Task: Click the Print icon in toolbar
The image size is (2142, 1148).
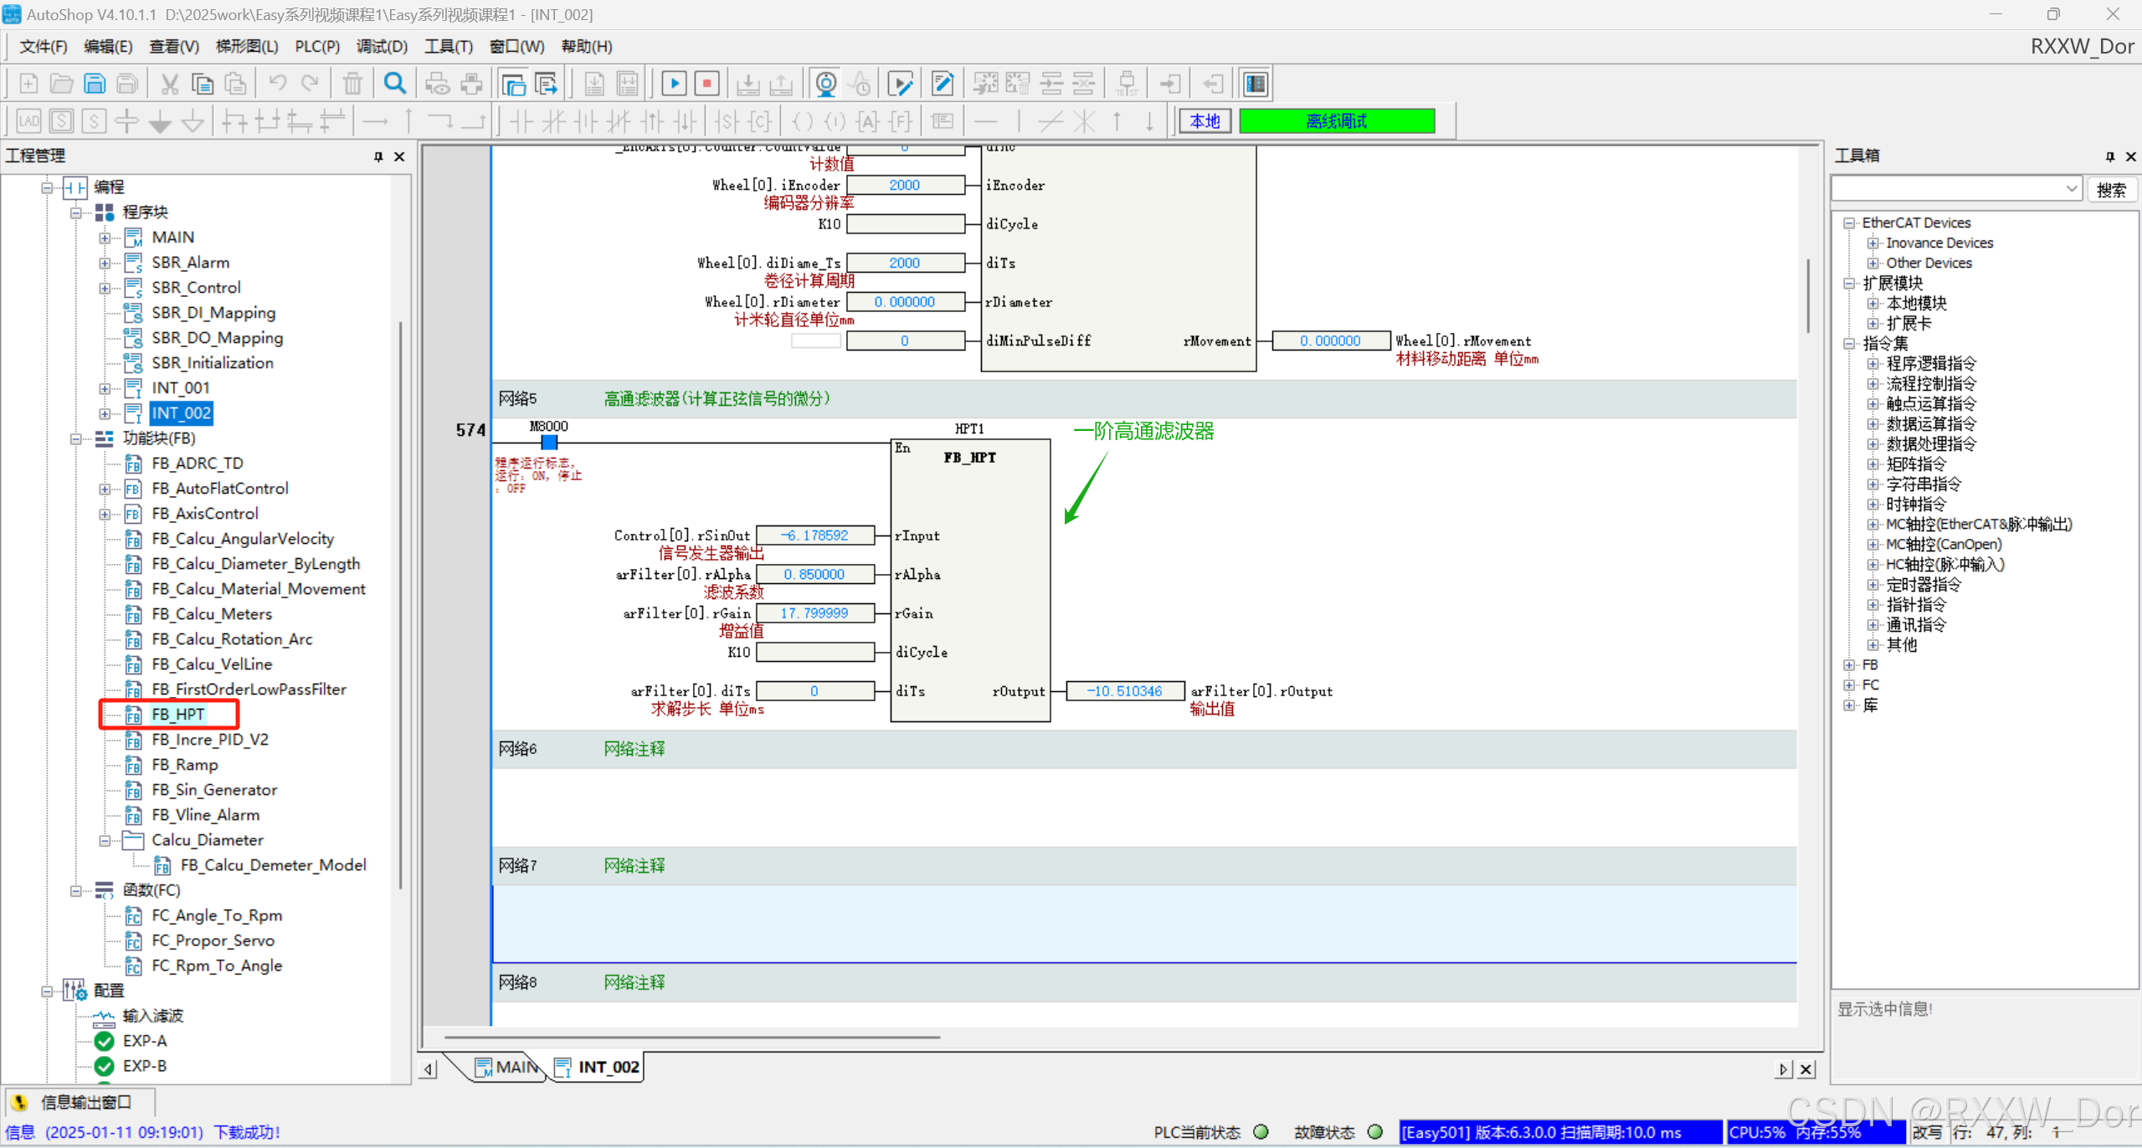Action: pos(471,84)
